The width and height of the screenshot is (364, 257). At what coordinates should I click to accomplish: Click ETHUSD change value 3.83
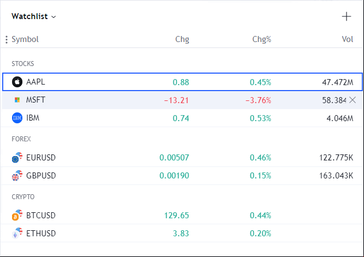[x=181, y=234]
